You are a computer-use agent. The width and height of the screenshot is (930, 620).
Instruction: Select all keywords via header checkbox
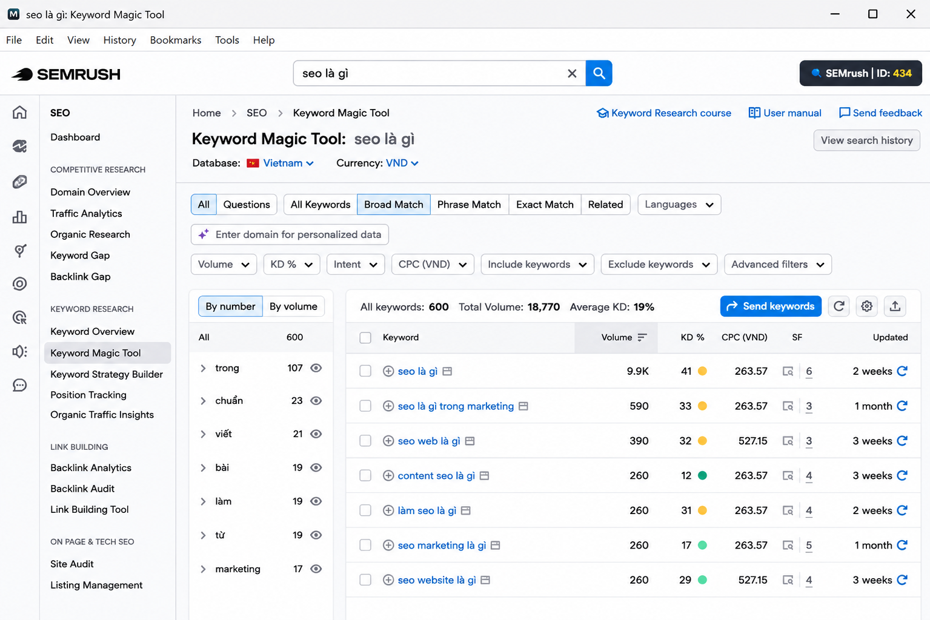pos(365,338)
